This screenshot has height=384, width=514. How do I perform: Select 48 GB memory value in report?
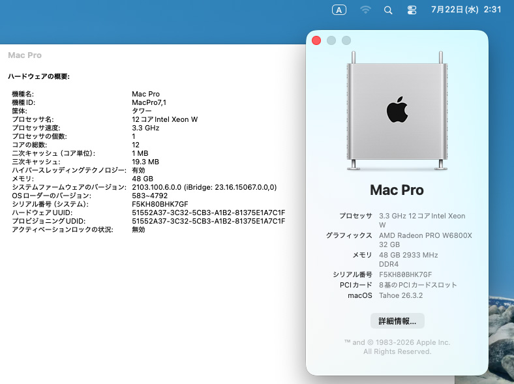[142, 179]
